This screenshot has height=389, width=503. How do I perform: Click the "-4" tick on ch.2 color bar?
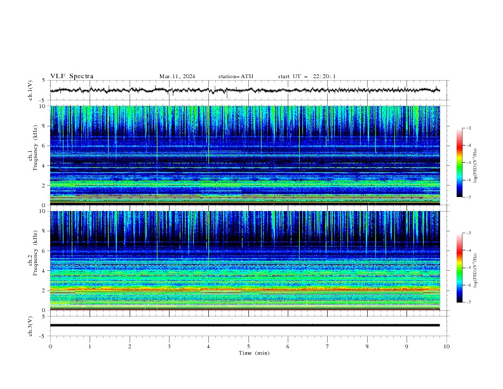tap(468, 250)
